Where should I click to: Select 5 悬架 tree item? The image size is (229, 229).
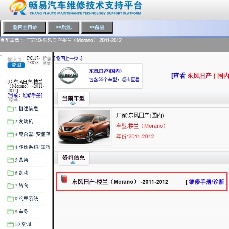[22, 160]
